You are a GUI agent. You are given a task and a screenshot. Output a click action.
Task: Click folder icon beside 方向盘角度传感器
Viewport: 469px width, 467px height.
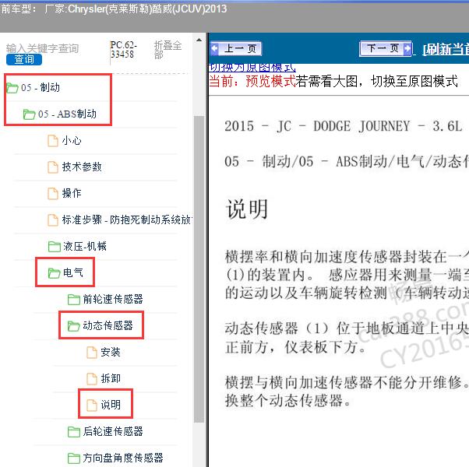[x=73, y=458]
